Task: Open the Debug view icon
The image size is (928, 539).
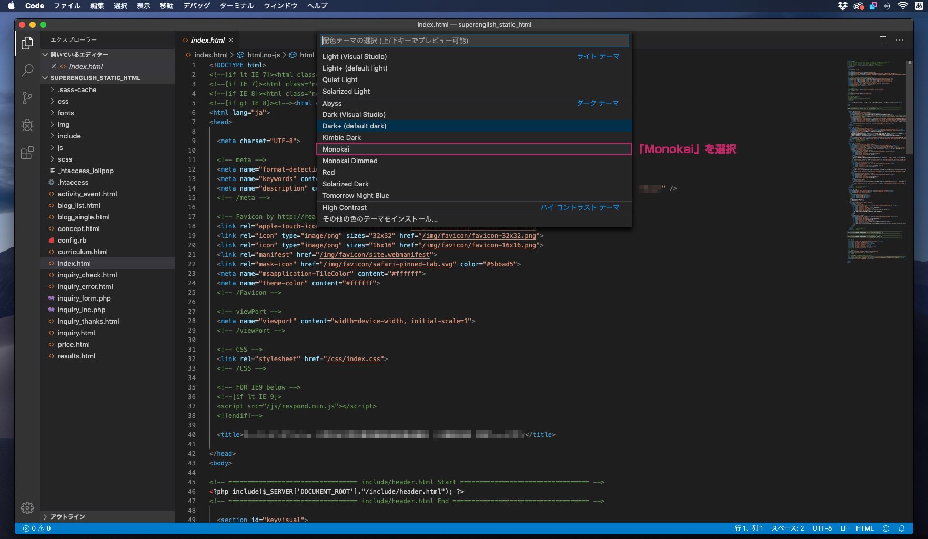Action: pos(27,125)
